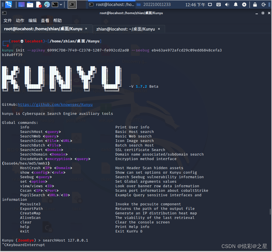Screen dimensions: 272x252
Task: Open the 文件 menu
Action: 8,20
